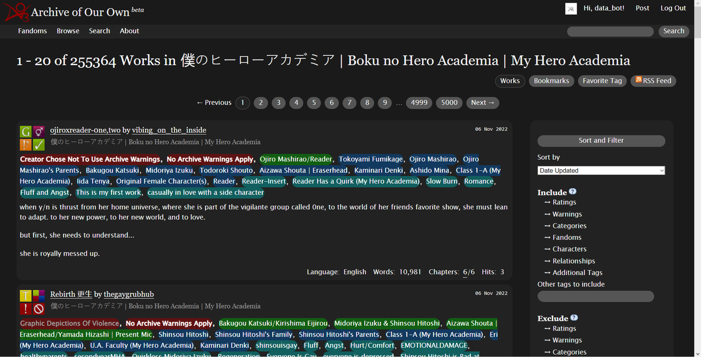
Task: Click the Teen rating icon on Rebirth work
Action: (x=26, y=296)
